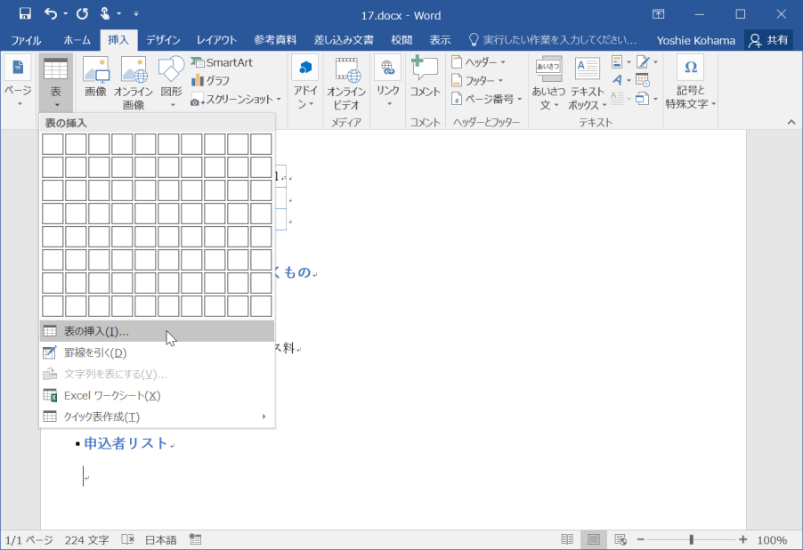Insert a コメント comment

pos(425,77)
